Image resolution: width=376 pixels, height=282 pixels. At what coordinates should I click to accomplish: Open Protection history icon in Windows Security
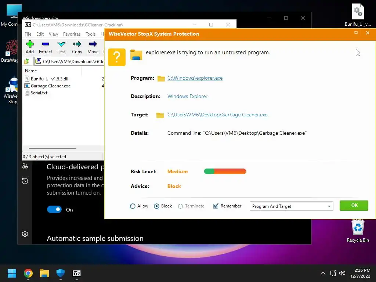pos(25,181)
